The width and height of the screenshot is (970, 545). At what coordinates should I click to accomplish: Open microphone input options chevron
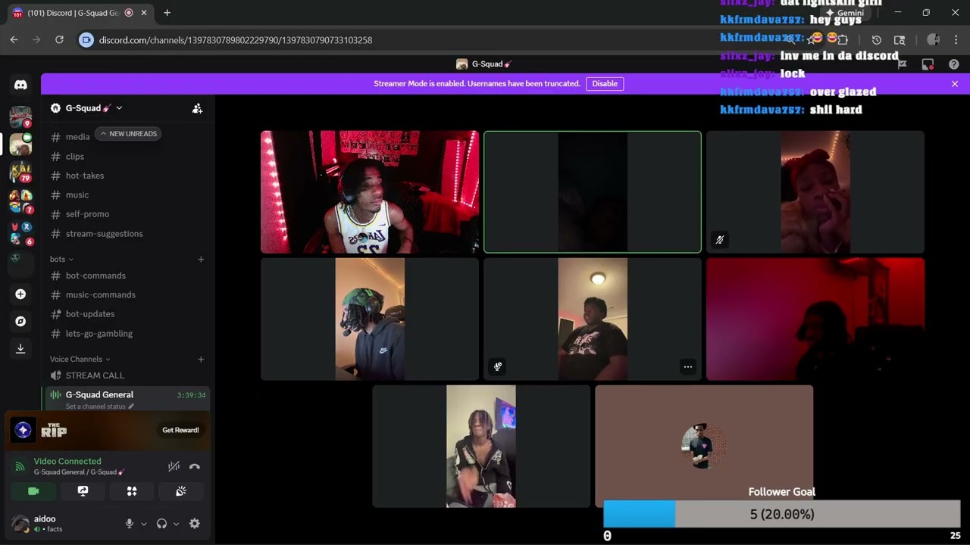tap(143, 524)
